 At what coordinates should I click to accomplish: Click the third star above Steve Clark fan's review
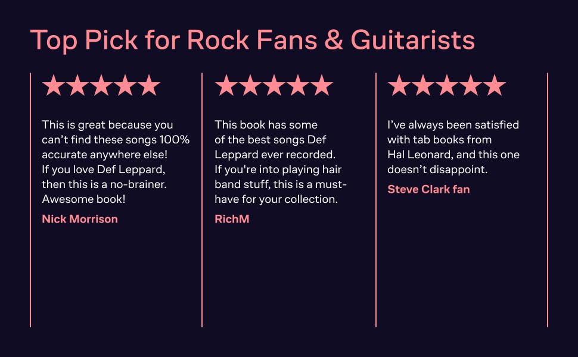pos(447,86)
